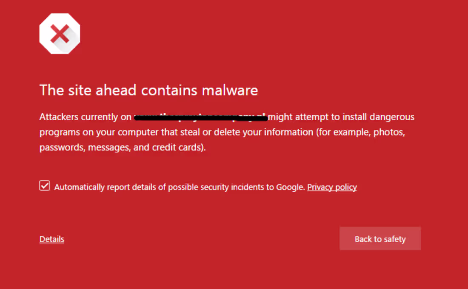The image size is (468, 289).
Task: Click the word 'Google' in the report label
Action: [291, 187]
